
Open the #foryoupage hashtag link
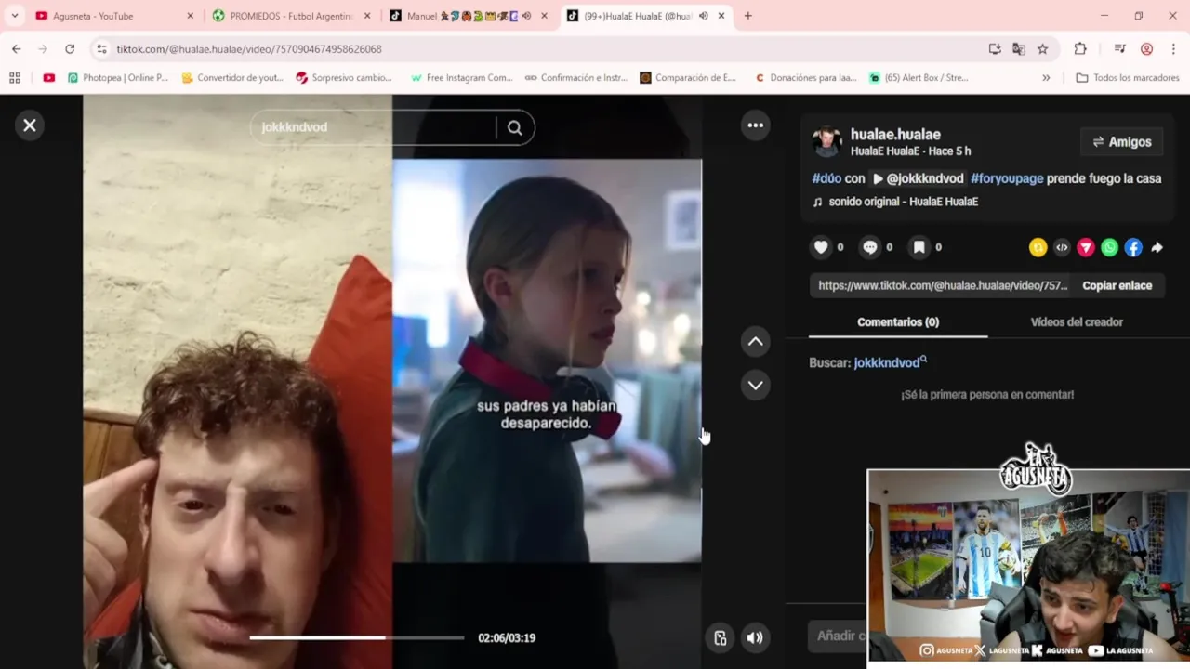click(1007, 178)
